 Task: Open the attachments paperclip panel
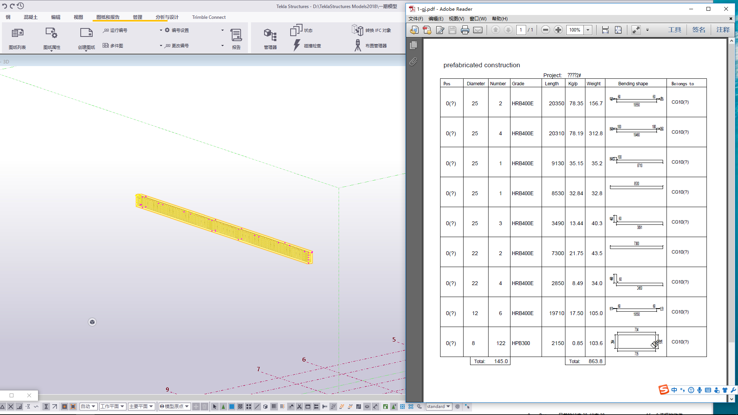point(413,61)
